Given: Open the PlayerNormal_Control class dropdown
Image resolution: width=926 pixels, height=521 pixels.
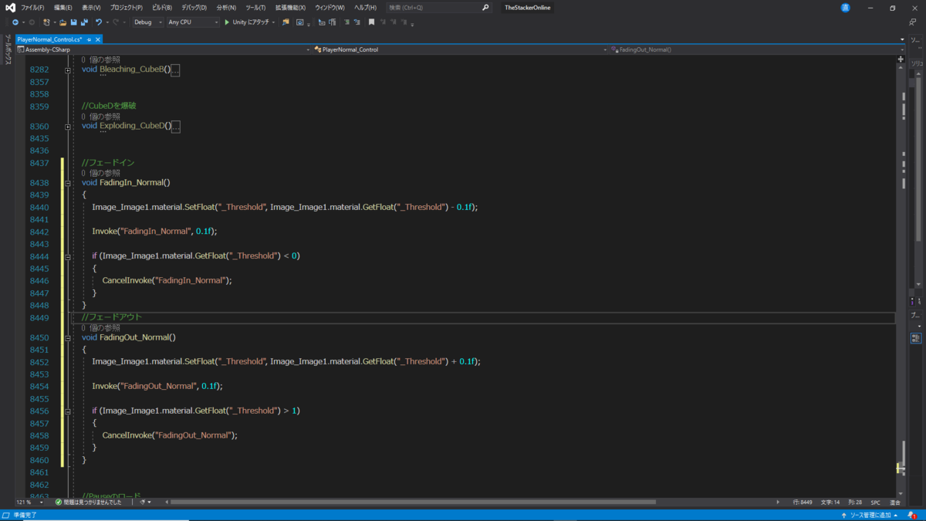Looking at the screenshot, I should 460,49.
